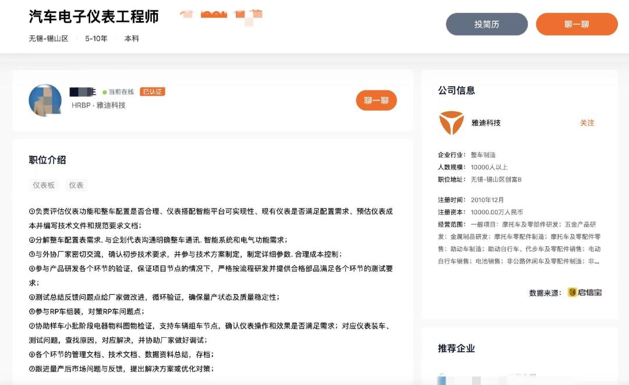Select the 仪表板 tag
Image resolution: width=629 pixels, height=385 pixels.
coord(44,185)
